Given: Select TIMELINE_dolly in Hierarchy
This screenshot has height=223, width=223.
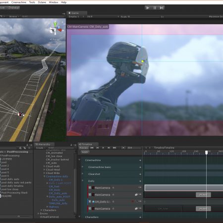Looking at the screenshot, I should [x=58, y=203].
